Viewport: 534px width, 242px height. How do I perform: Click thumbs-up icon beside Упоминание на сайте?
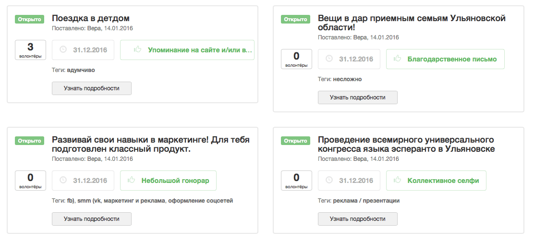pyautogui.click(x=137, y=50)
